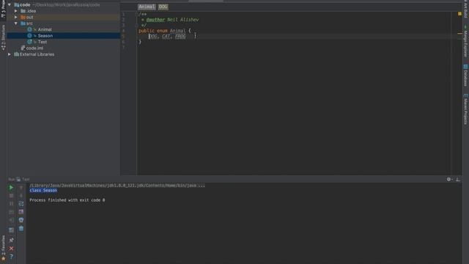469x264 pixels.
Task: Click the Dump threads icon in Run panel
Action: coord(11,212)
